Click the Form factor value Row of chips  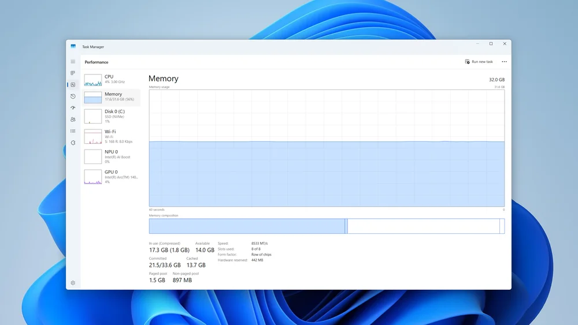[261, 255]
